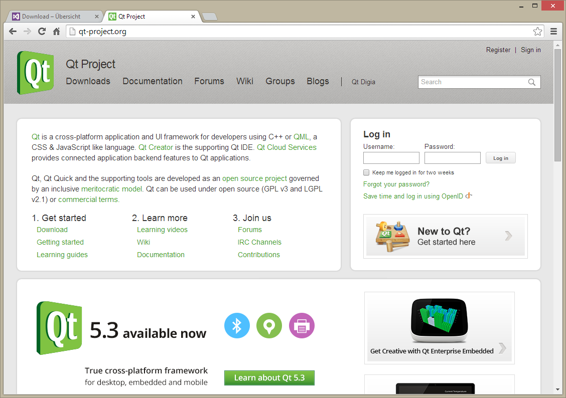Open the Download link under Get started
The width and height of the screenshot is (566, 398).
click(x=52, y=230)
